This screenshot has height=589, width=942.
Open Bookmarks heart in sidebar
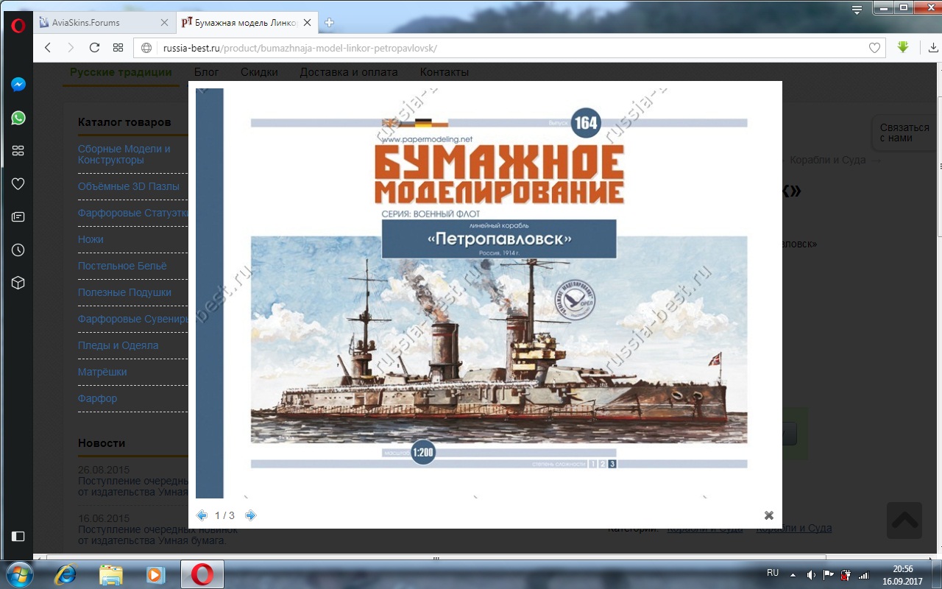(x=18, y=184)
